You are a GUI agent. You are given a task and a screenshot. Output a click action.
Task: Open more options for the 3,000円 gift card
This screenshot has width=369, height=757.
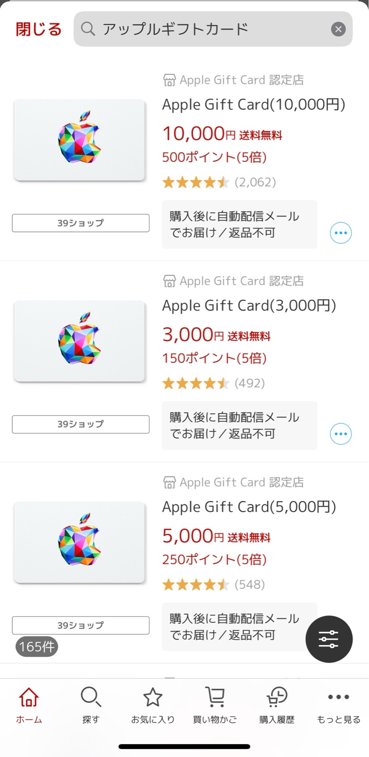341,434
